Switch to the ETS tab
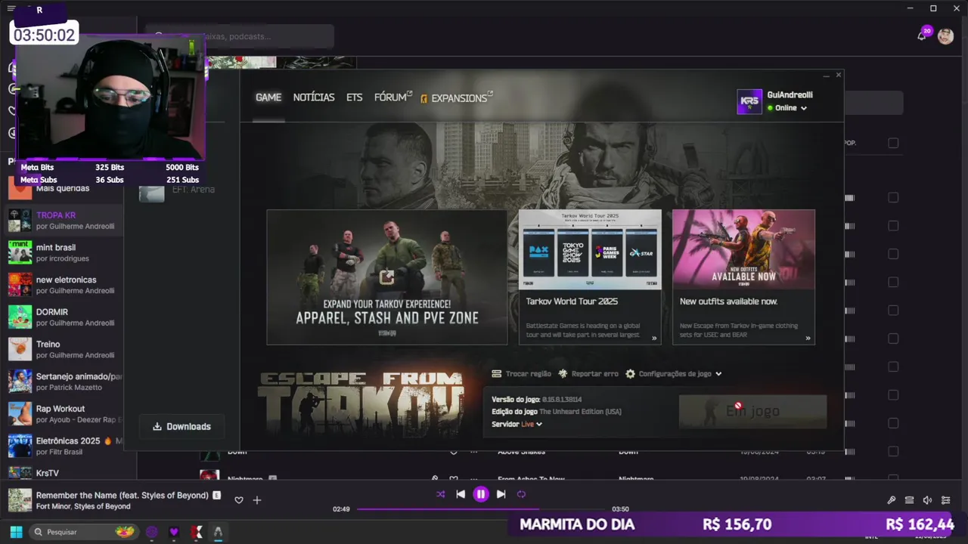 (x=354, y=97)
